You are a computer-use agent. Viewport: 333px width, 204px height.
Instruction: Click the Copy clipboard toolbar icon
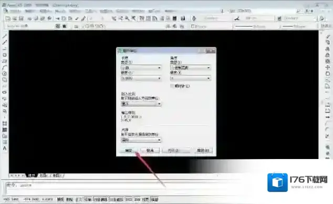click(64, 19)
